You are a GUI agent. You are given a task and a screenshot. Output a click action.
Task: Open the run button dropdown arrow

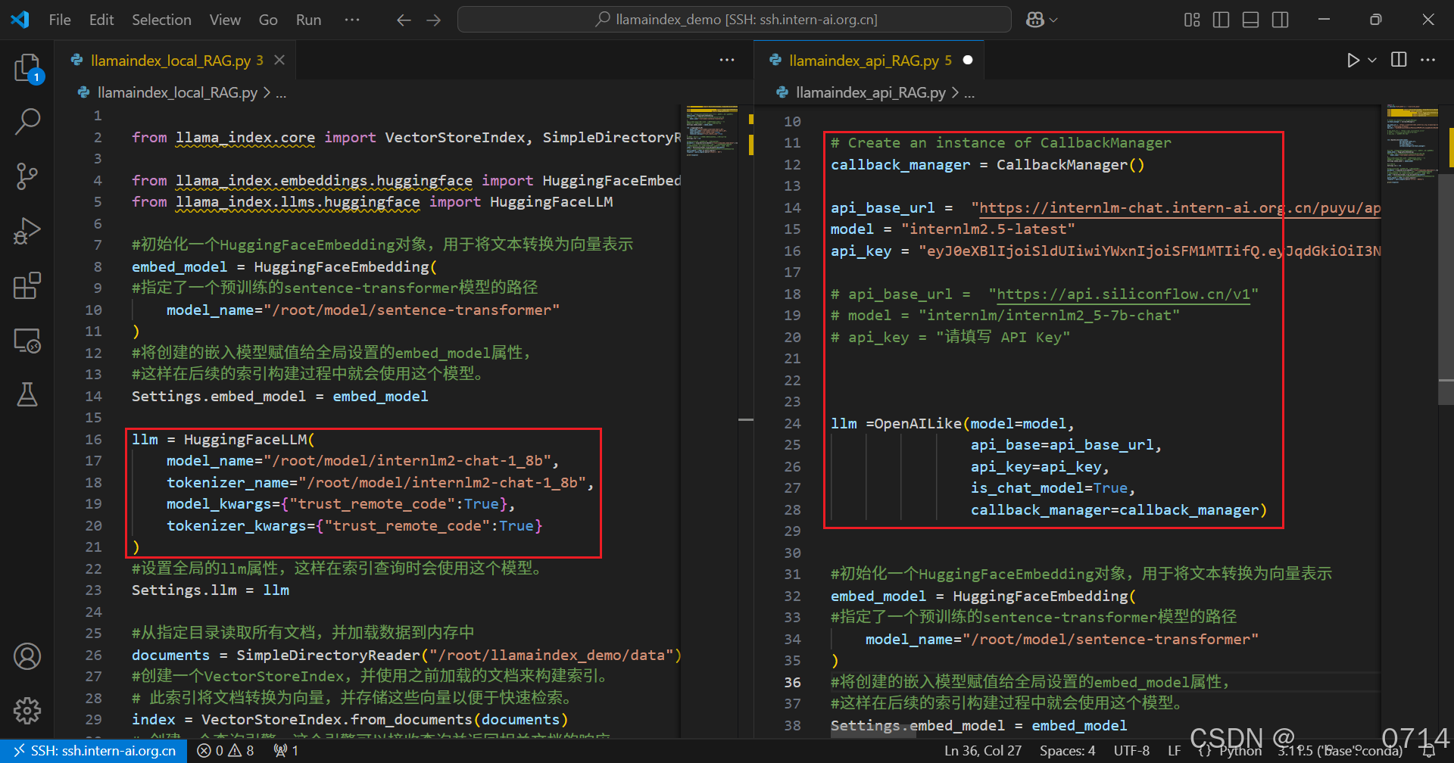(1372, 60)
